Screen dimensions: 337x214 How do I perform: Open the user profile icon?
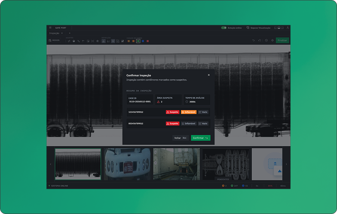pyautogui.click(x=288, y=28)
